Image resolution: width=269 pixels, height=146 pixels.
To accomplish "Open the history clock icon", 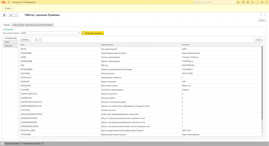I will tap(243, 2).
